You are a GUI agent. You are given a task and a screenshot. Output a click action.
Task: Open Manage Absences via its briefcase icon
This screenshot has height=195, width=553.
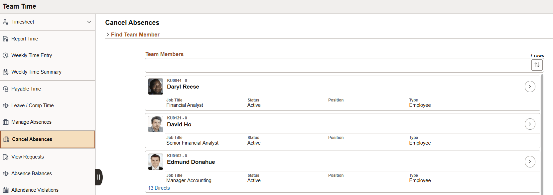(x=6, y=122)
